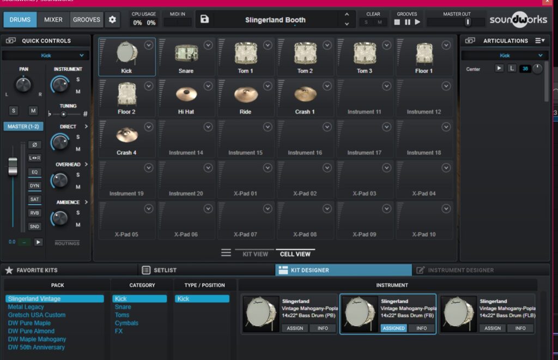Image resolution: width=558 pixels, height=360 pixels.
Task: Switch to the Mixer tab
Action: click(x=53, y=20)
